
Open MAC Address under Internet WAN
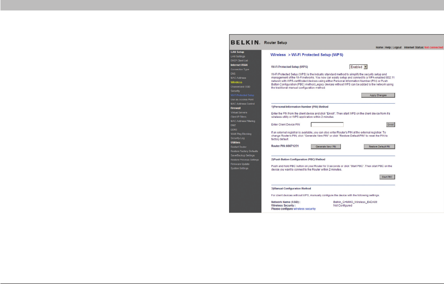click(x=238, y=78)
